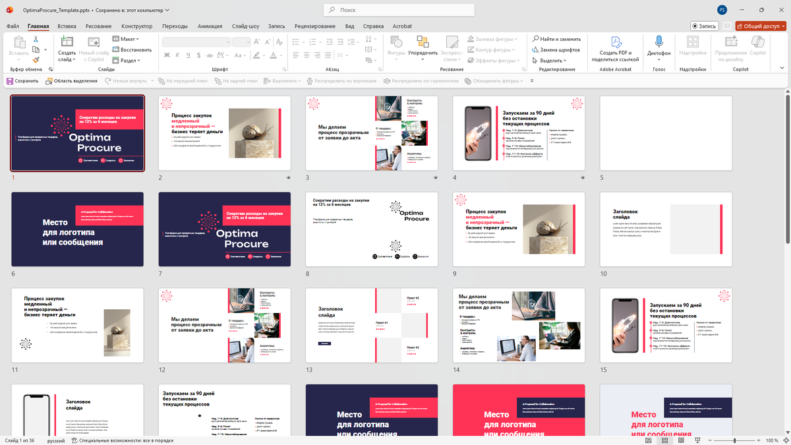This screenshot has height=445, width=791.
Task: Select slide 2 thumbnail with snail
Action: tap(225, 133)
